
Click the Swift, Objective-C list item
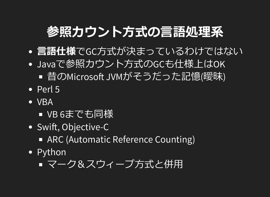(x=73, y=127)
